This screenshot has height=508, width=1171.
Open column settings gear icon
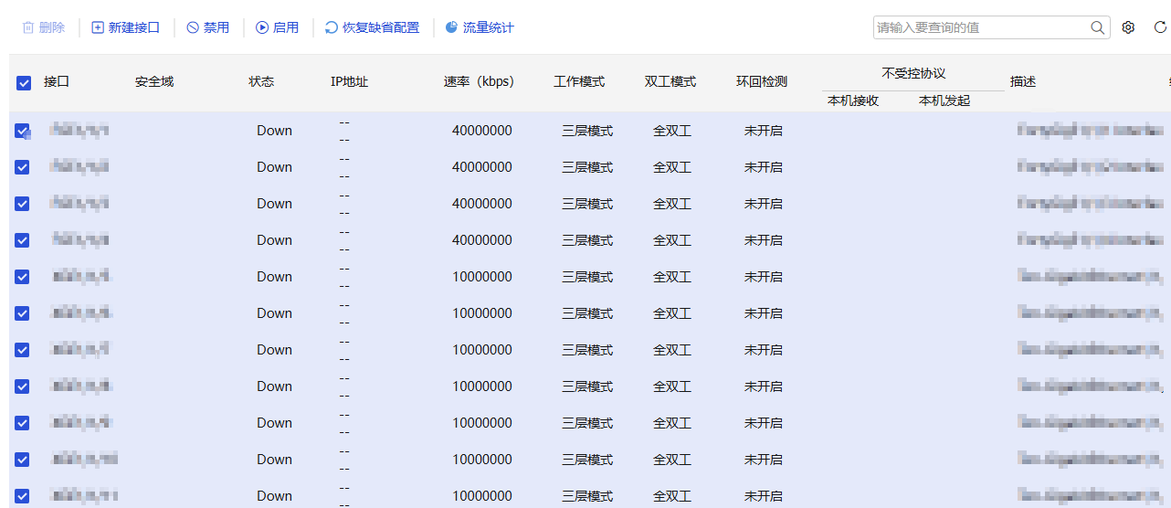pyautogui.click(x=1128, y=27)
